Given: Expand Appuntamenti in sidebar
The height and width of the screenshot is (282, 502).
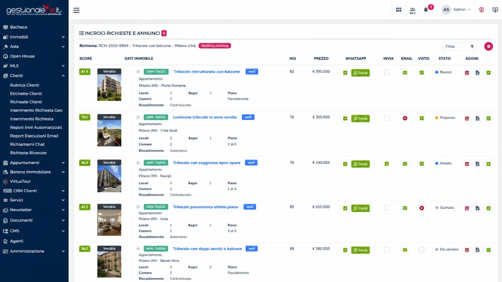Looking at the screenshot, I should point(34,162).
